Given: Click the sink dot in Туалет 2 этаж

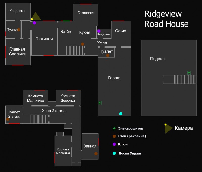Looking at the screenshot, I should (8, 119).
